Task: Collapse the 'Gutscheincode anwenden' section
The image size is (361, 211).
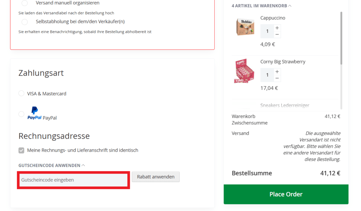Action: [84, 165]
